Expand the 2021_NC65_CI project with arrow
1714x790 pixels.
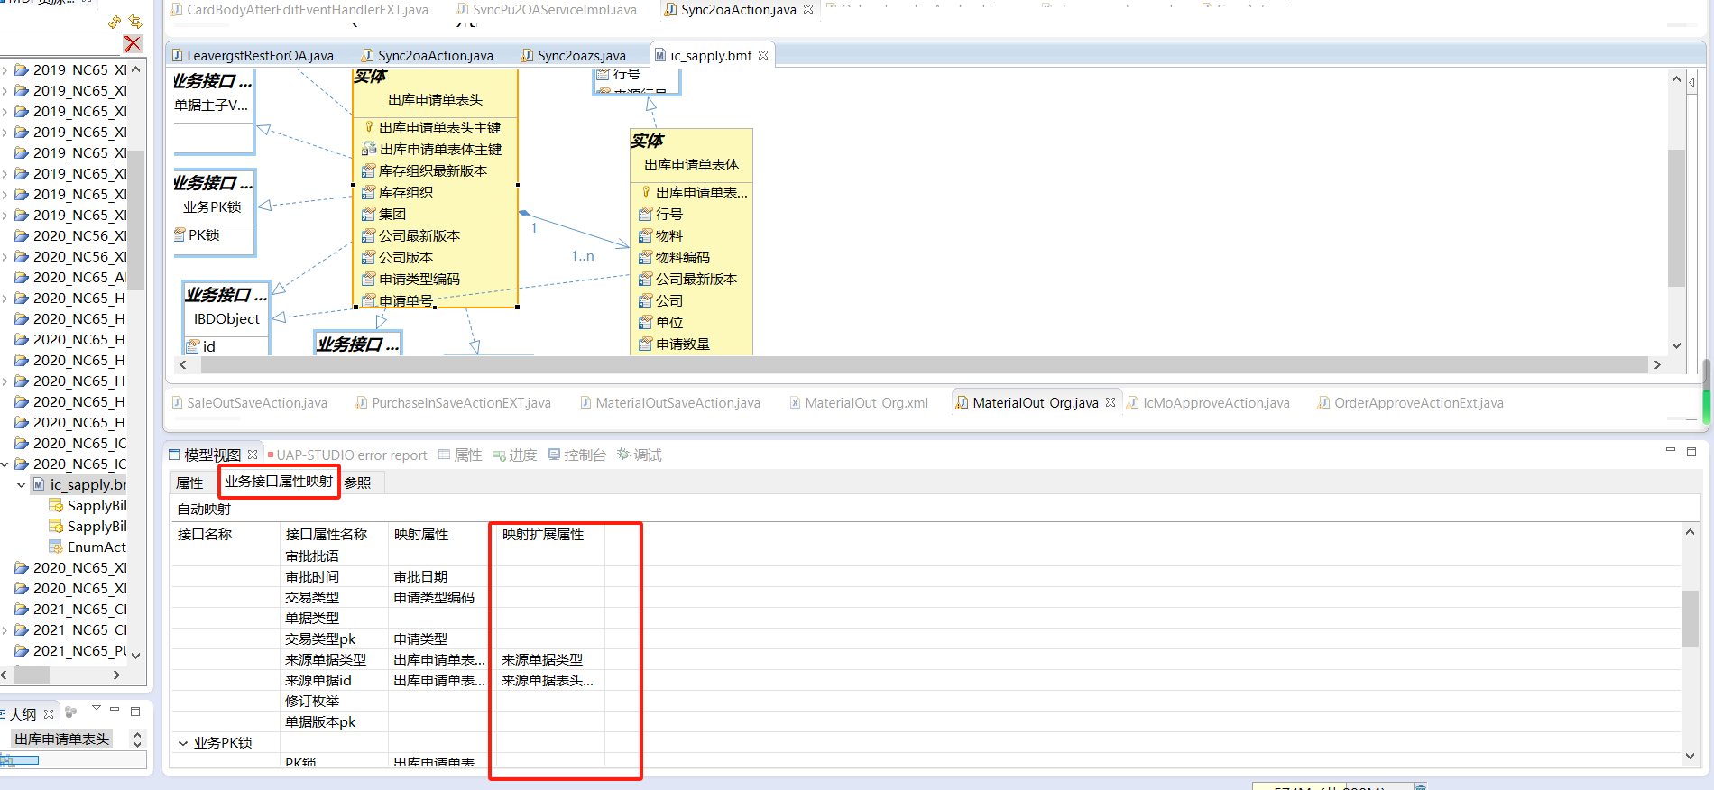(x=5, y=629)
